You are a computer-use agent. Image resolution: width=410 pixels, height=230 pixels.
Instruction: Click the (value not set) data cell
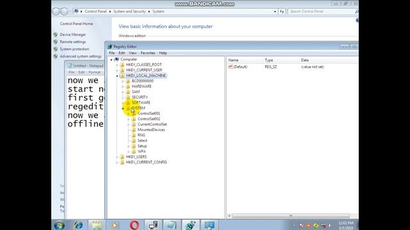[x=312, y=67]
